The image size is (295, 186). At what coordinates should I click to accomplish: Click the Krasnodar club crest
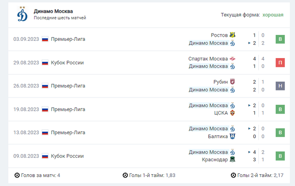click(x=232, y=159)
